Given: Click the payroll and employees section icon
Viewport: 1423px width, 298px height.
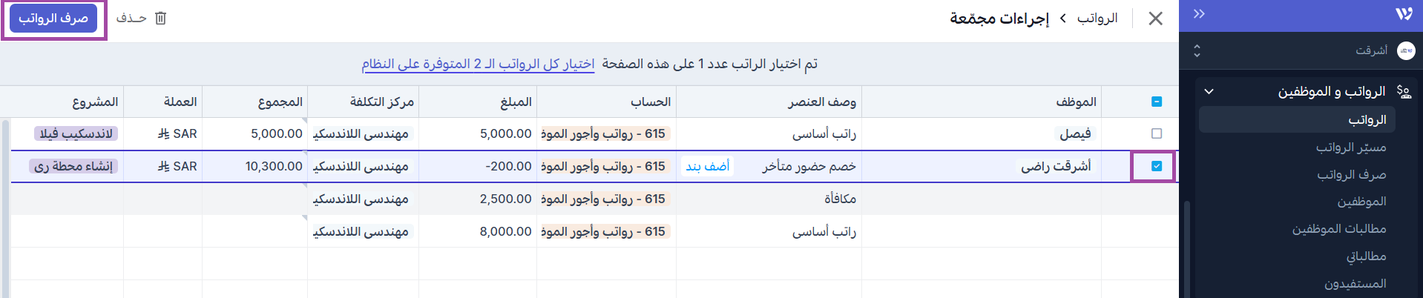Looking at the screenshot, I should 1403,91.
